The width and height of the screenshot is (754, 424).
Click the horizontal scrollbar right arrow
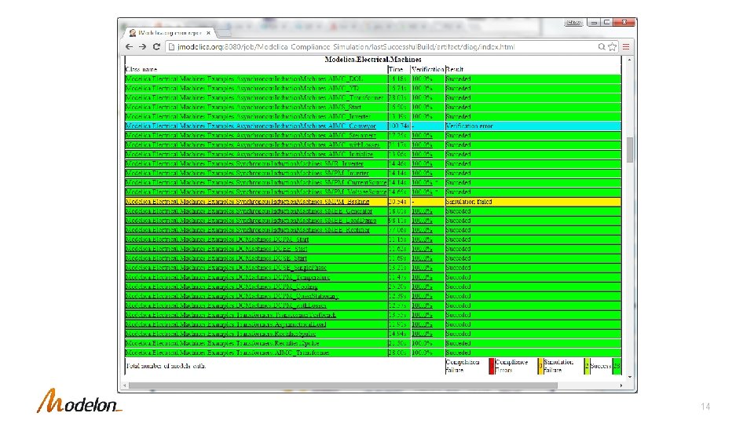tap(620, 386)
